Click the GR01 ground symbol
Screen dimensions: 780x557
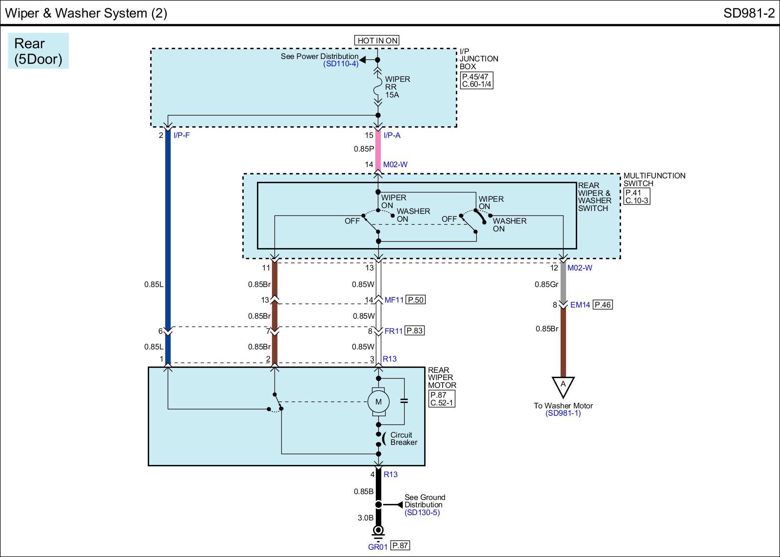pyautogui.click(x=378, y=531)
